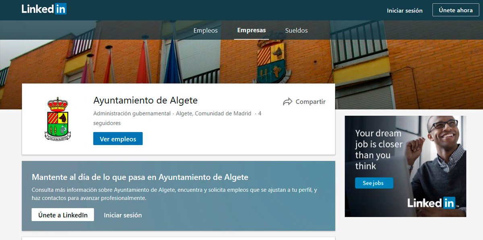Click the Algete, Comunidad de Madrid location
483x240 pixels.
pos(214,113)
